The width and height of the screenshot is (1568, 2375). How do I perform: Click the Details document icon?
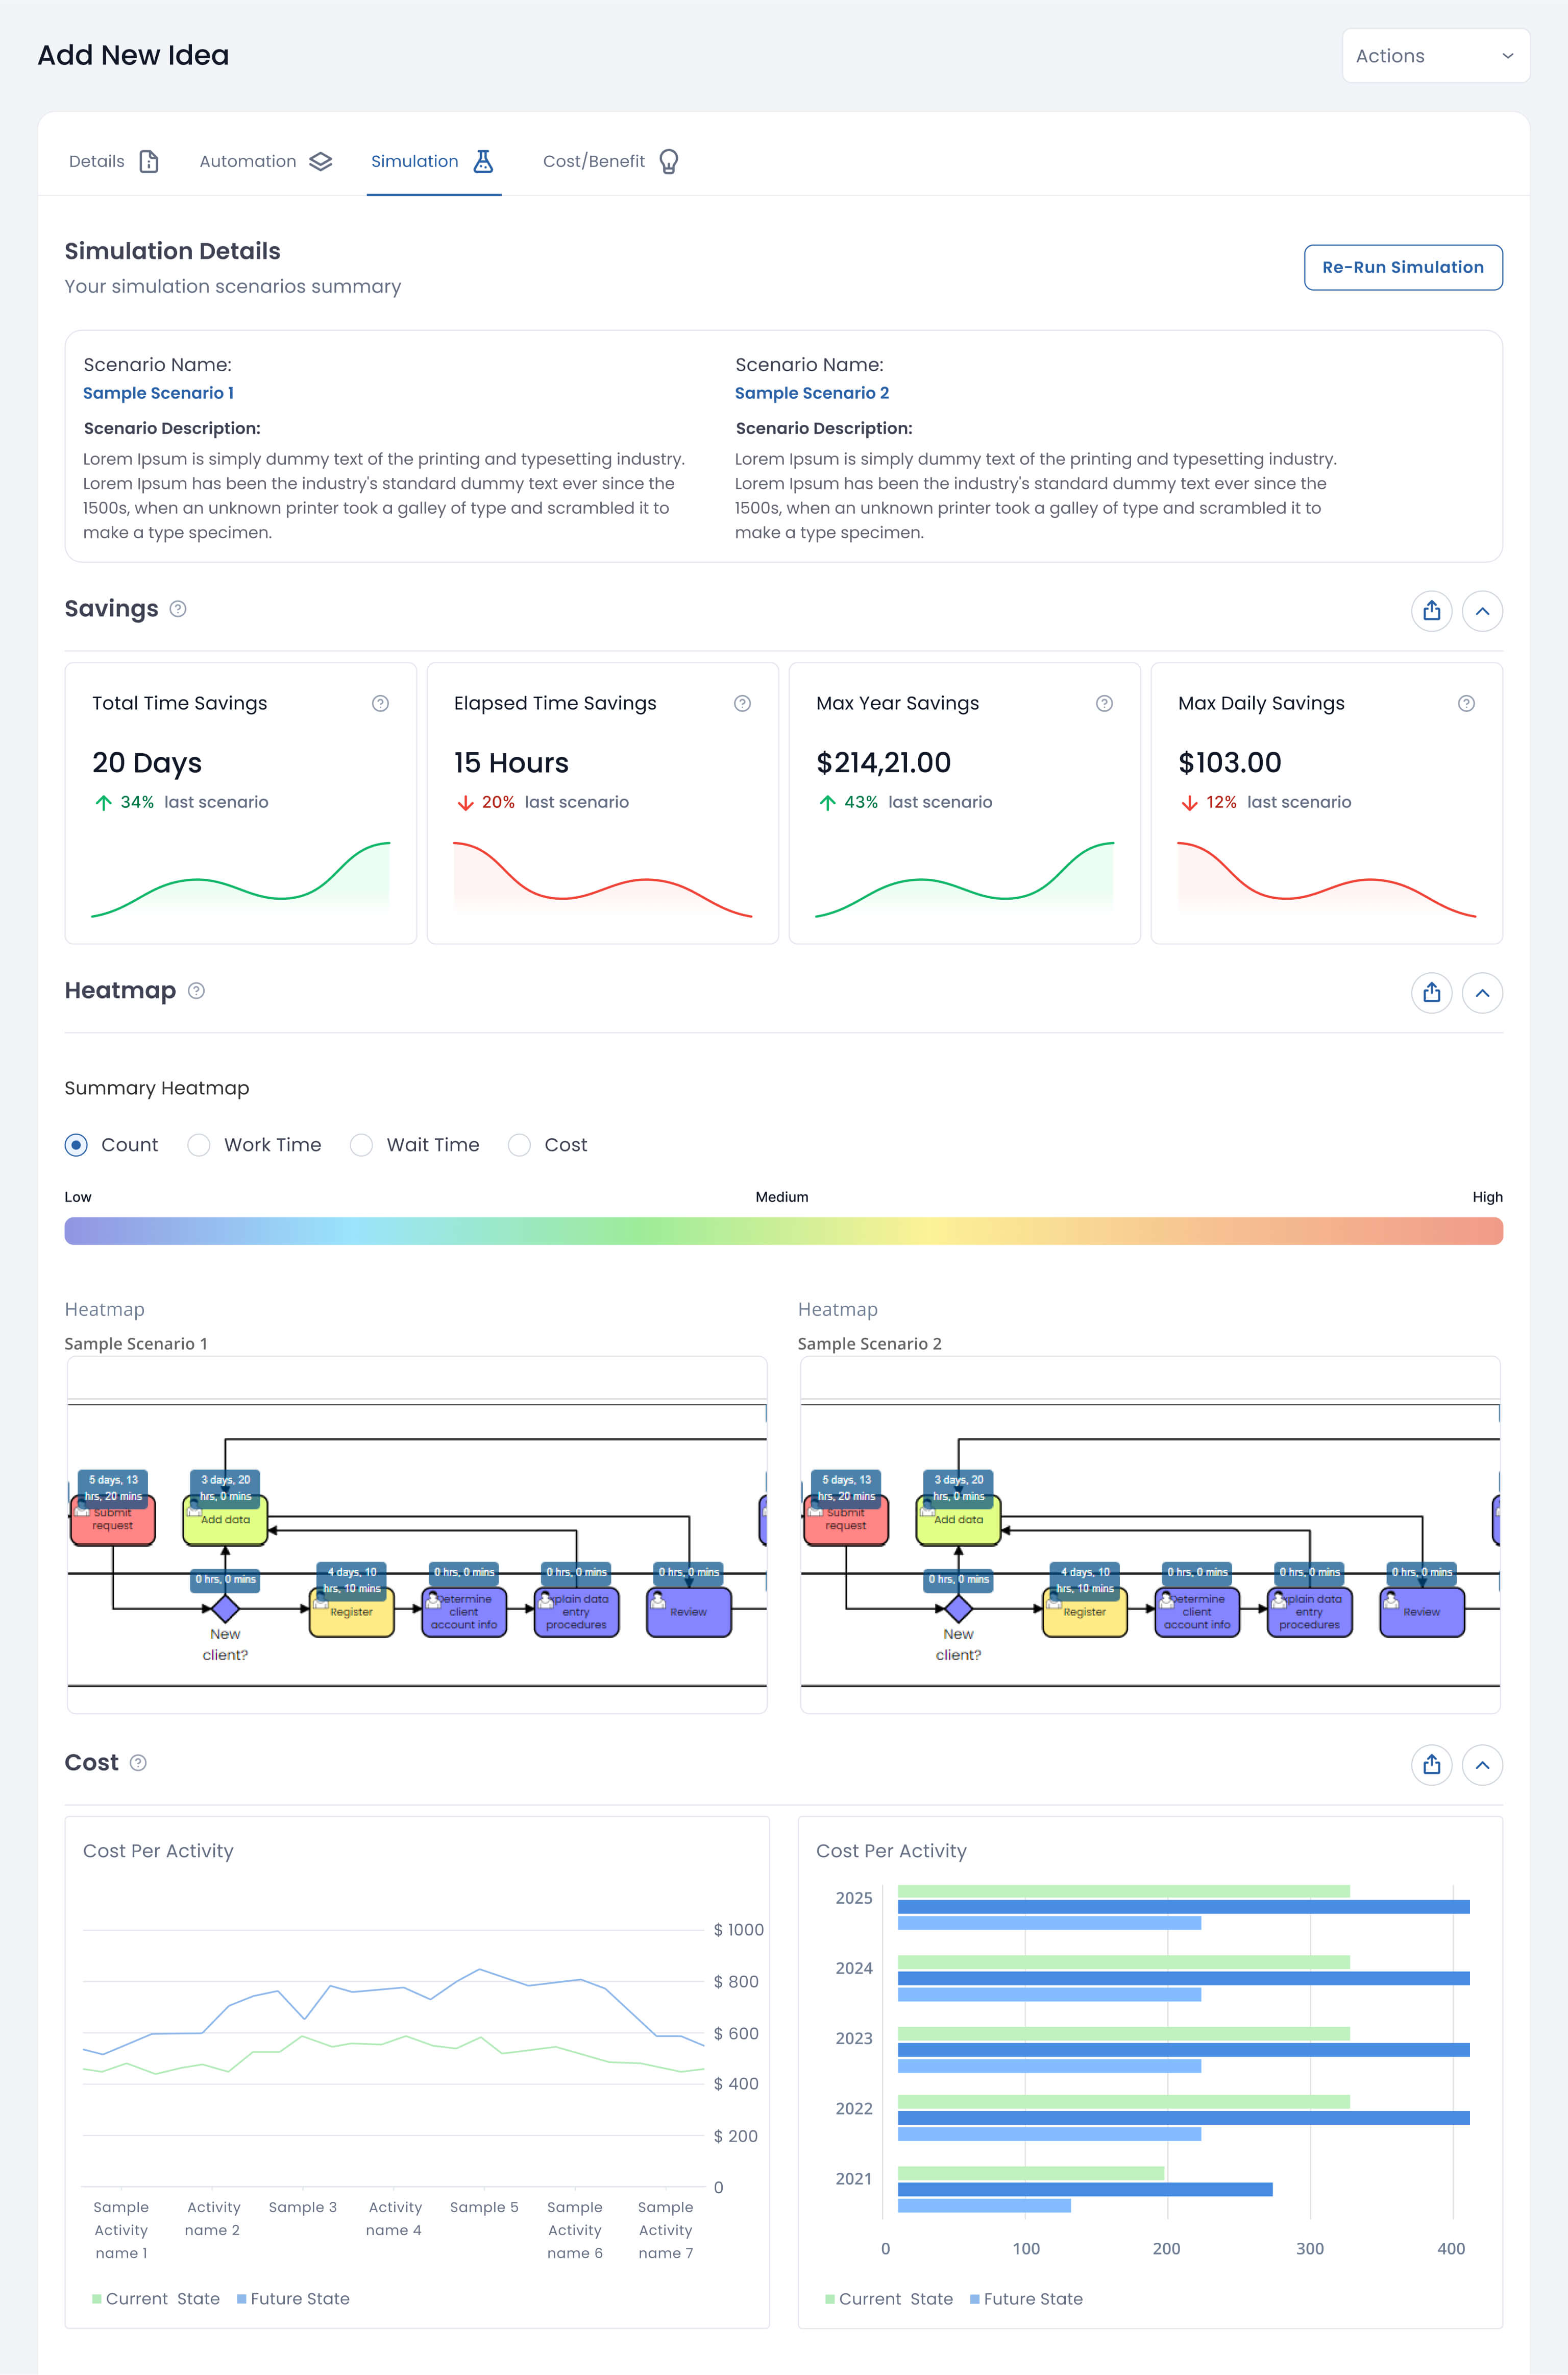[x=149, y=161]
